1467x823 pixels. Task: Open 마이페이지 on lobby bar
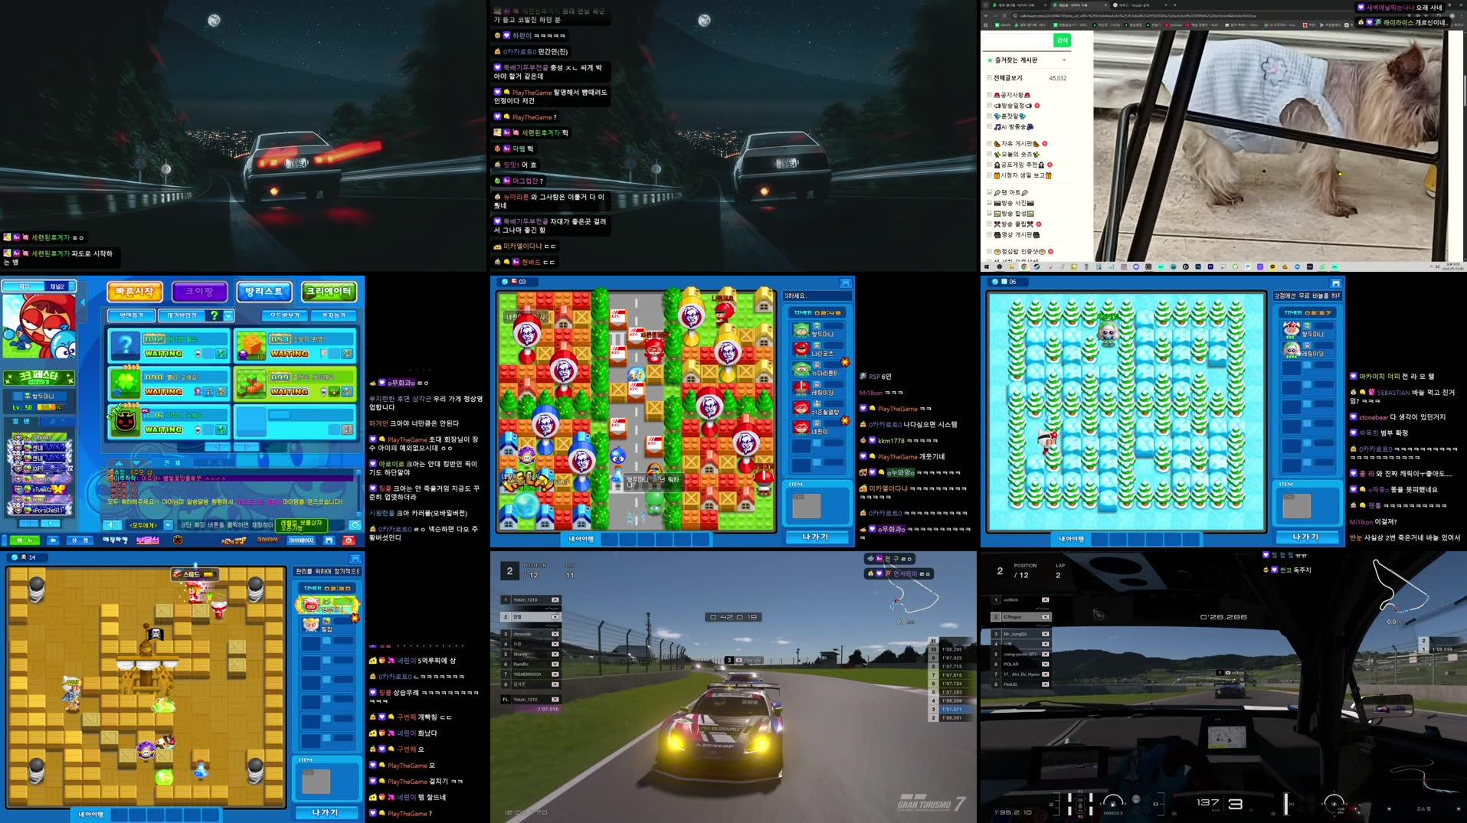click(x=301, y=541)
